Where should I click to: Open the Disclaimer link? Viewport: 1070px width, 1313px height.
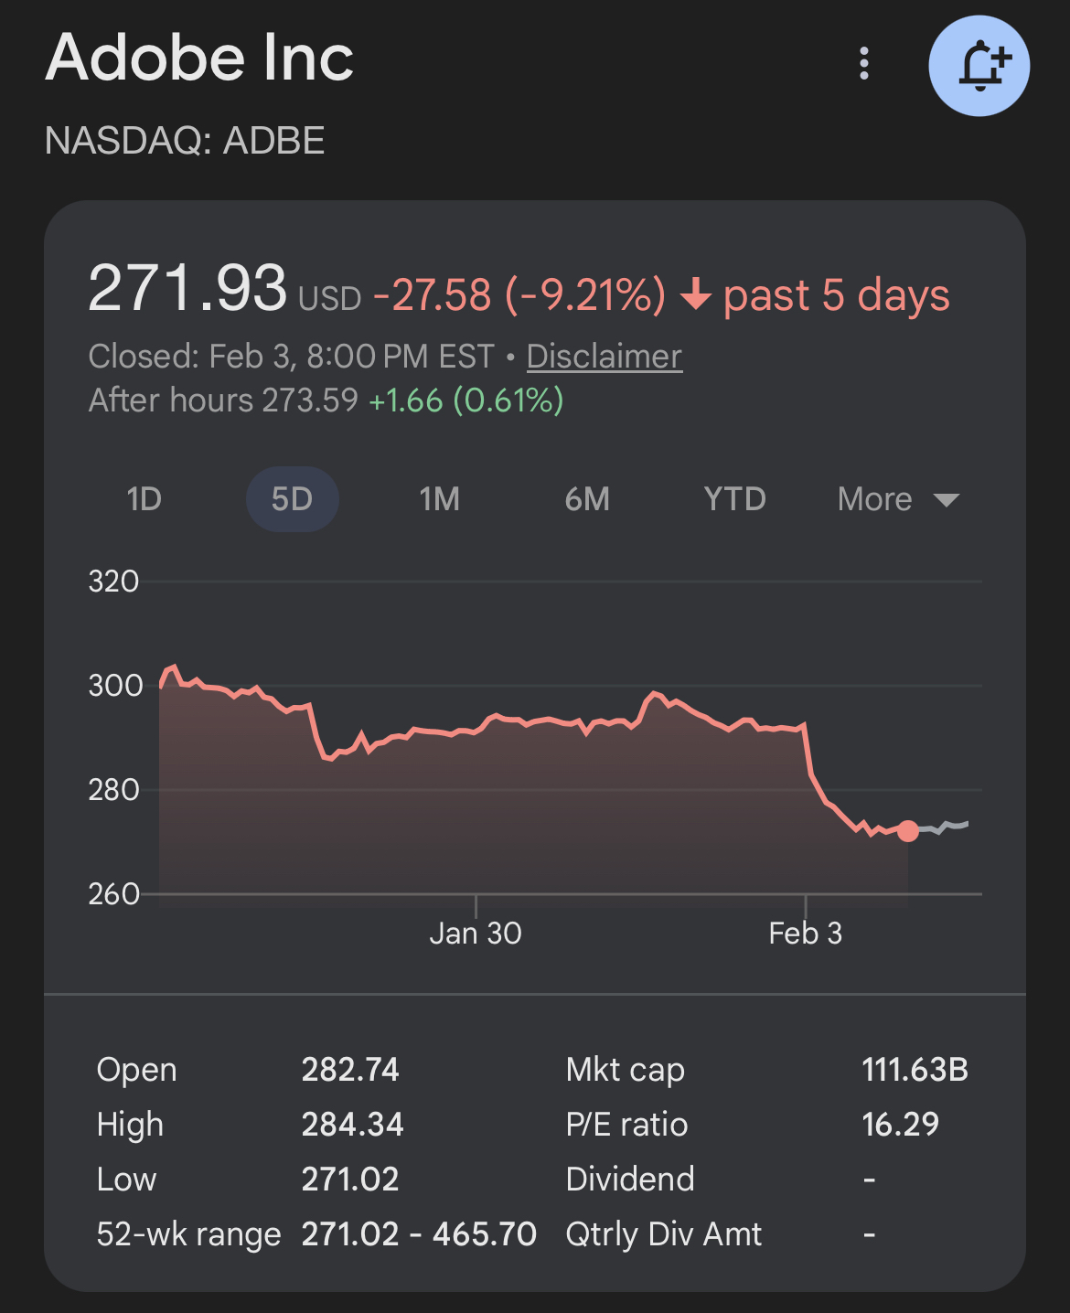tap(605, 357)
